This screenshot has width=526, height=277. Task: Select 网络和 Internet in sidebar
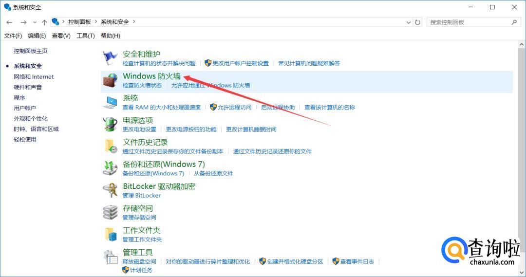point(34,77)
